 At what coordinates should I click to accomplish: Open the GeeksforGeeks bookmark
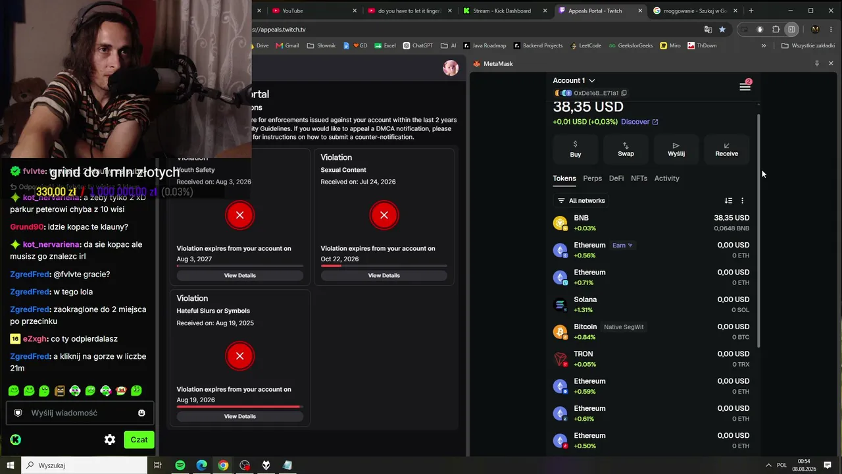click(631, 45)
